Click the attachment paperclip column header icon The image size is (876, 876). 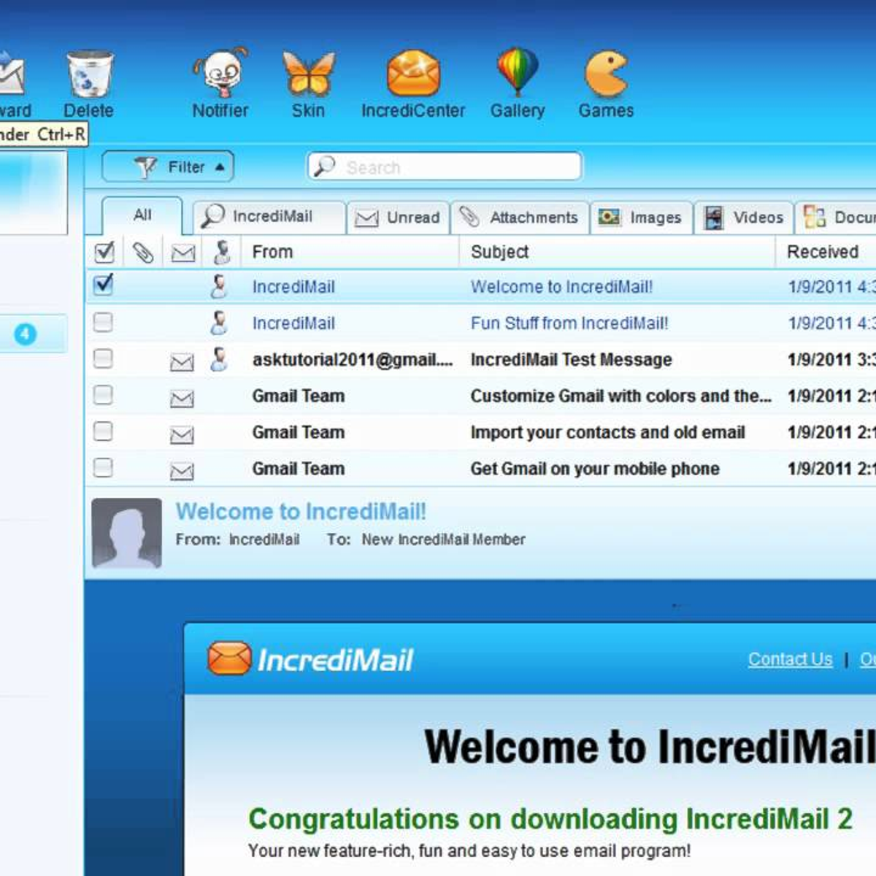tap(143, 253)
